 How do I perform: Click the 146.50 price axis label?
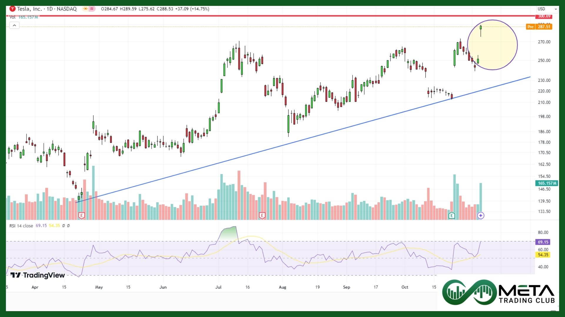tap(544, 189)
